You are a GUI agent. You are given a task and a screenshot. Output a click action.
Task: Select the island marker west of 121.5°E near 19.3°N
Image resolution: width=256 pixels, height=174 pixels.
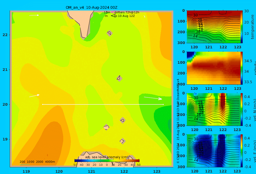106,127
